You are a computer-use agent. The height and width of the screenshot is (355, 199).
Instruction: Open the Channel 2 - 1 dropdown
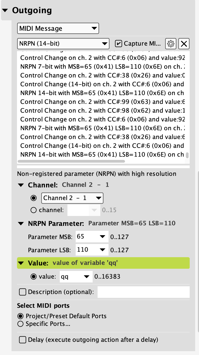coord(72,198)
